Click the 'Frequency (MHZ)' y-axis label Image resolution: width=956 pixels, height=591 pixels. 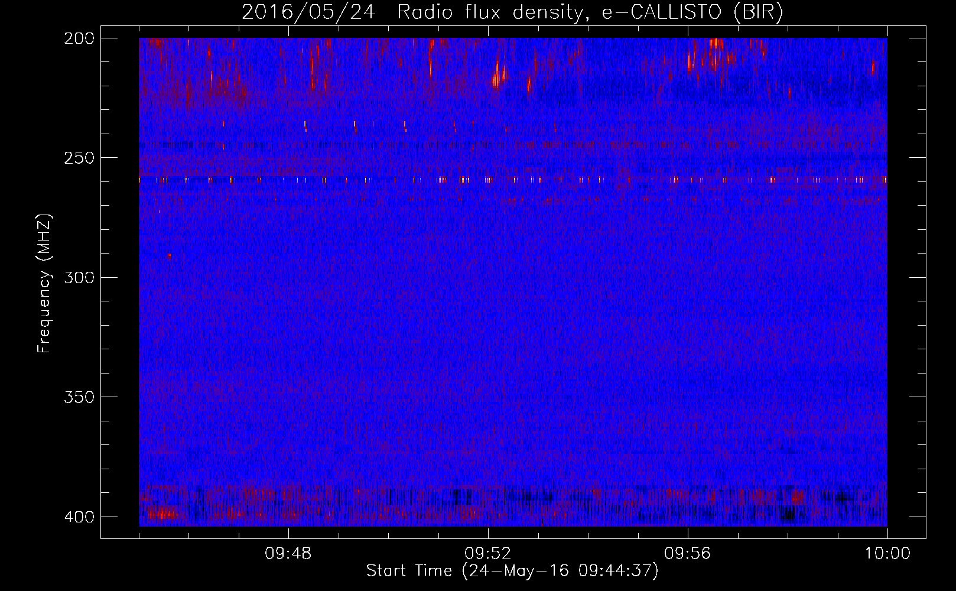pyautogui.click(x=44, y=284)
